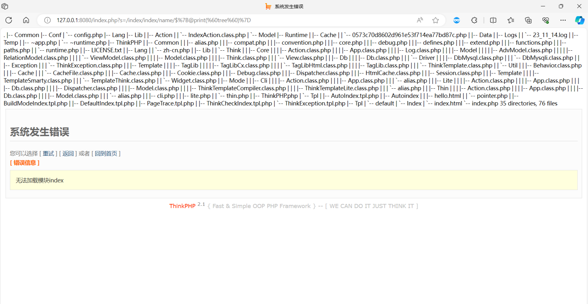Screen dimensions: 588x304
Task: Go to the browser home page
Action: (26, 20)
